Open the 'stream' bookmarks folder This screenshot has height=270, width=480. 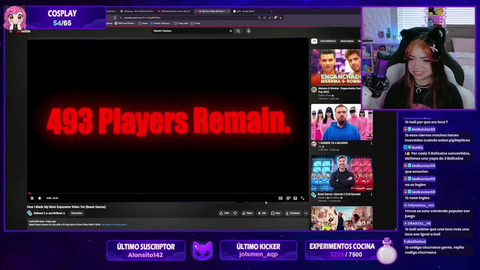point(143,23)
